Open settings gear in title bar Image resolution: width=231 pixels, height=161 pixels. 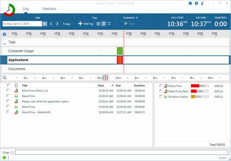(x=196, y=3)
